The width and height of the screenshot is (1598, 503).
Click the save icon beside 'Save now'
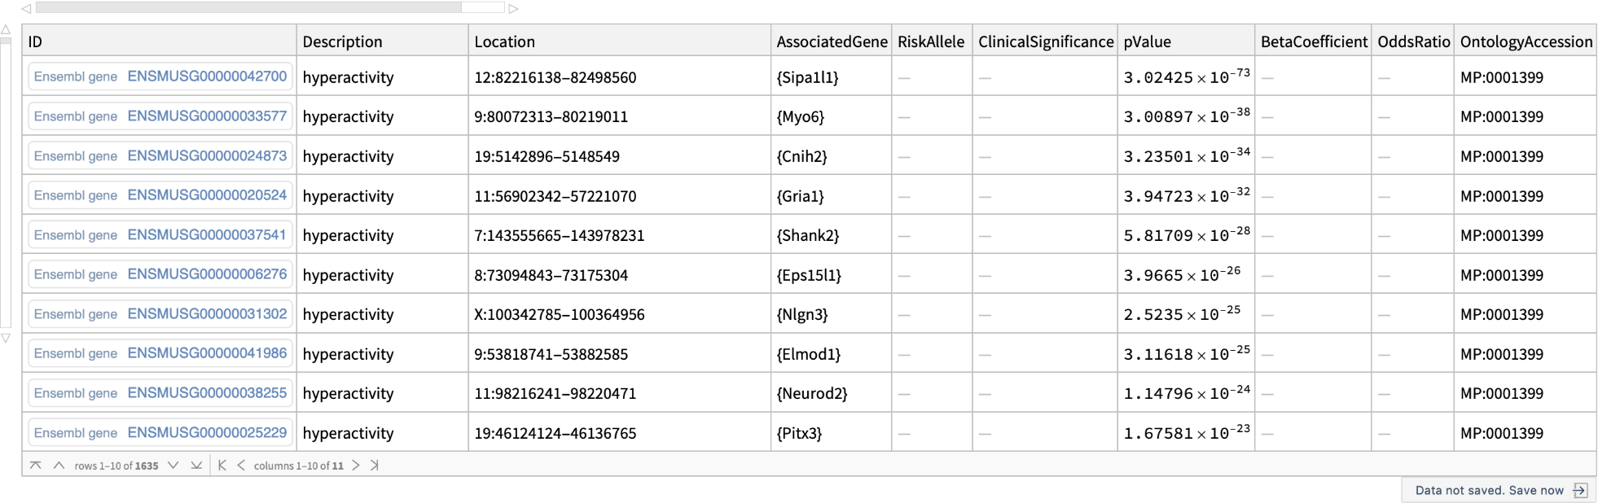(1580, 490)
